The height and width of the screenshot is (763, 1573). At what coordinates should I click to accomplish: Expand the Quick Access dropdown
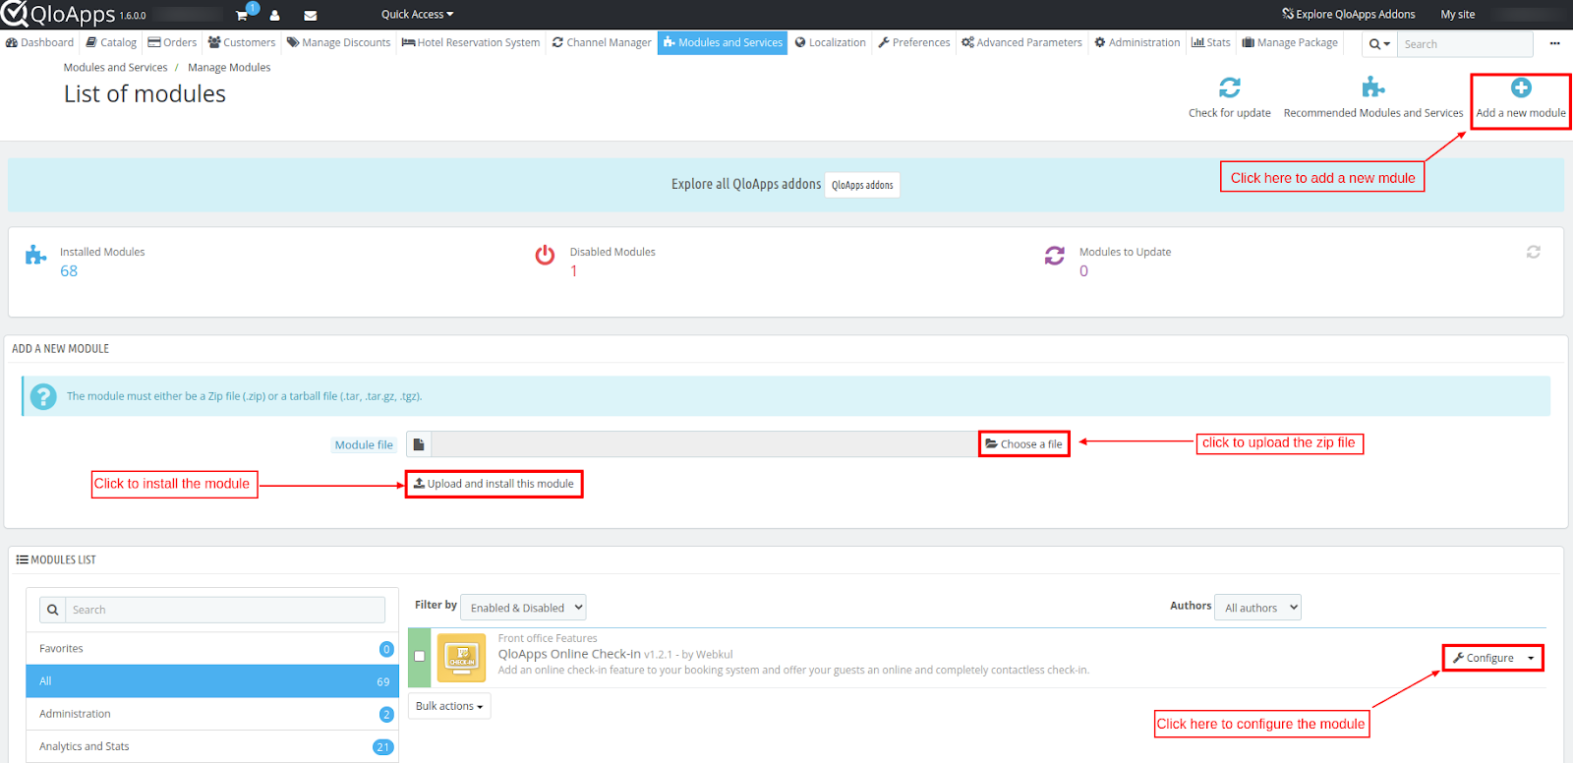pos(417,15)
